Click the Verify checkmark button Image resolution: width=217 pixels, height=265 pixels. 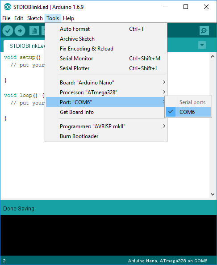8,30
